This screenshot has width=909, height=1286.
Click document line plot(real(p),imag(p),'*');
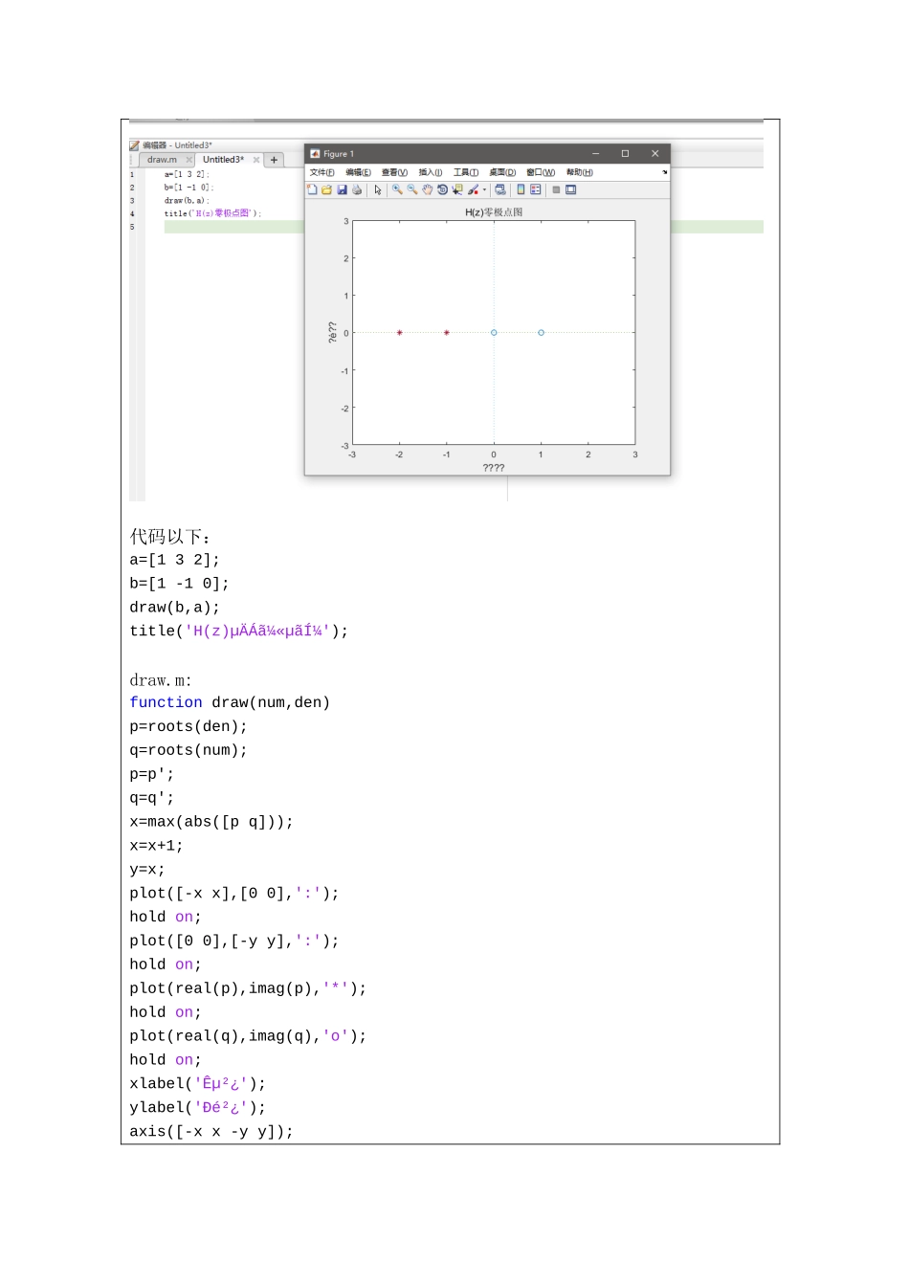click(x=248, y=988)
